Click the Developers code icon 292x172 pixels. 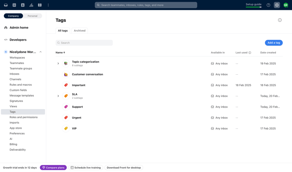coord(6,40)
